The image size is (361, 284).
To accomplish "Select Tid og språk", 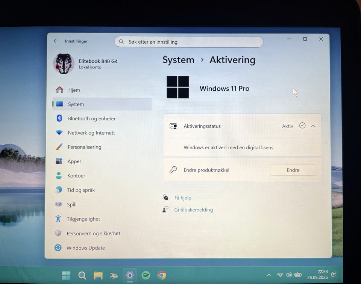I will pos(102,190).
